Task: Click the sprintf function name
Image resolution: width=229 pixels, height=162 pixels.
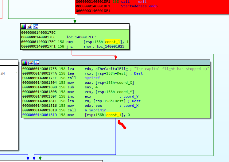Action: pos(92,78)
